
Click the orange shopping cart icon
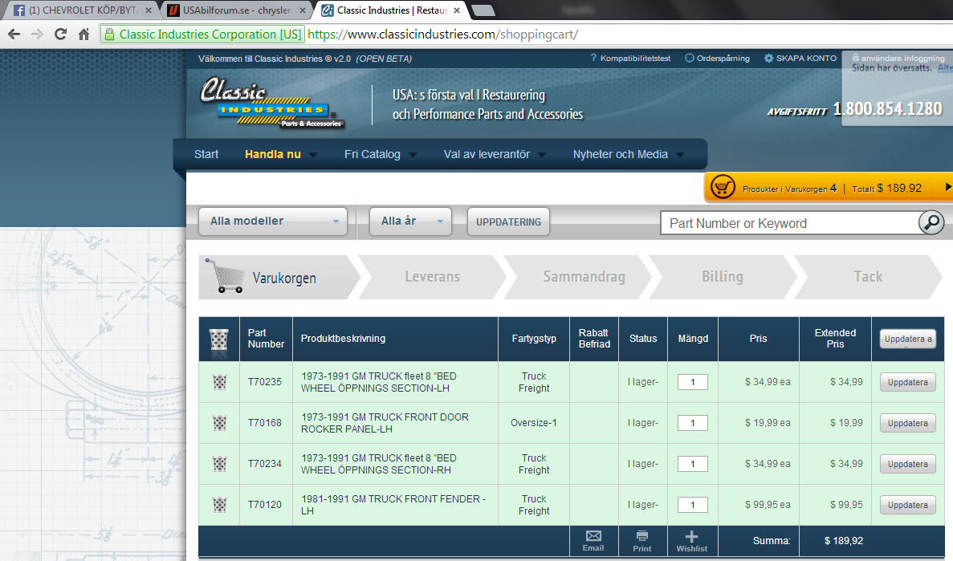(x=723, y=188)
